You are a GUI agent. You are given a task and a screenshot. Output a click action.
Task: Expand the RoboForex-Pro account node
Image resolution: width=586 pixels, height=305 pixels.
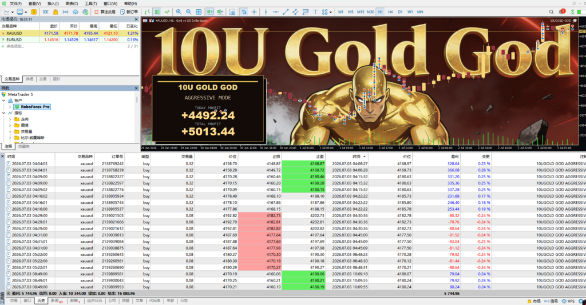point(10,107)
